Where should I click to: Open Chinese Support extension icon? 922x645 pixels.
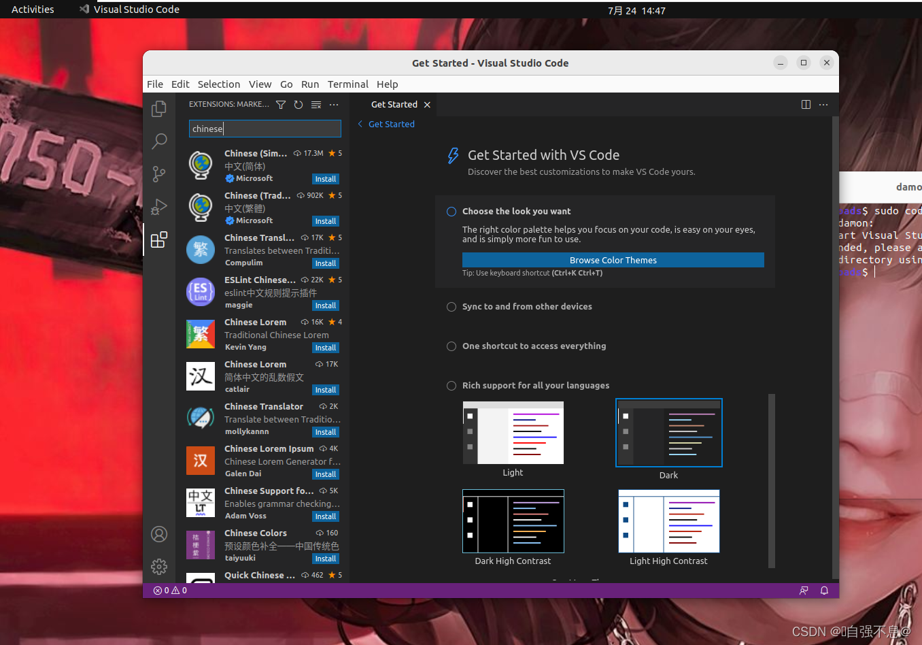coord(201,503)
